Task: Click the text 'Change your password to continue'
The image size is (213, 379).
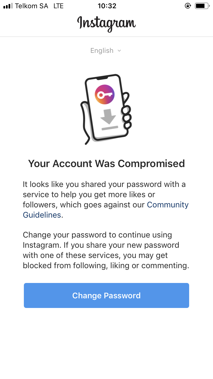Action: [x=97, y=235]
